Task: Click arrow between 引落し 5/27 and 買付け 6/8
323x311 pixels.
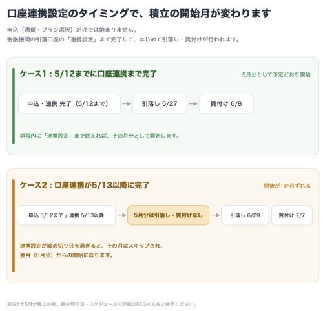Action: pyautogui.click(x=193, y=104)
